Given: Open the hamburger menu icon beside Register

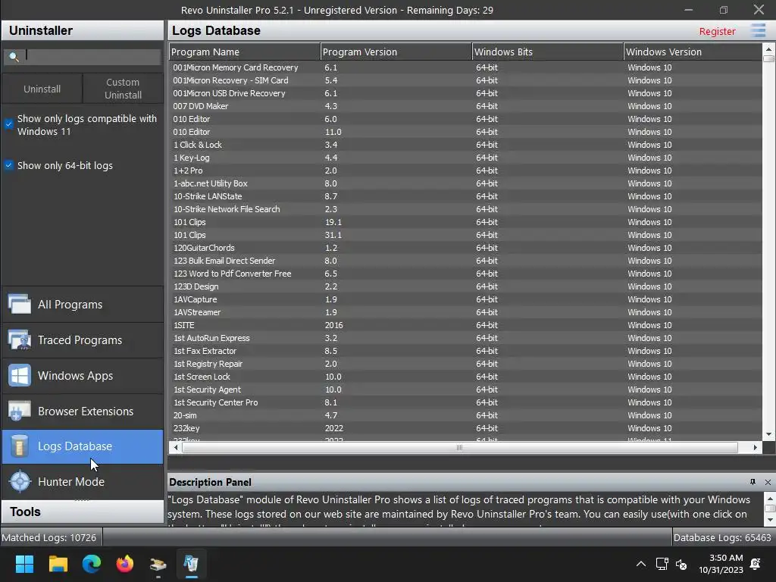Looking at the screenshot, I should click(758, 30).
